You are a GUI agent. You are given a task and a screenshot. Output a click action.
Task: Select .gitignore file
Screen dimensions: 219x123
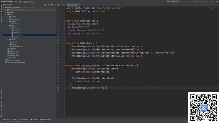pos(12,49)
